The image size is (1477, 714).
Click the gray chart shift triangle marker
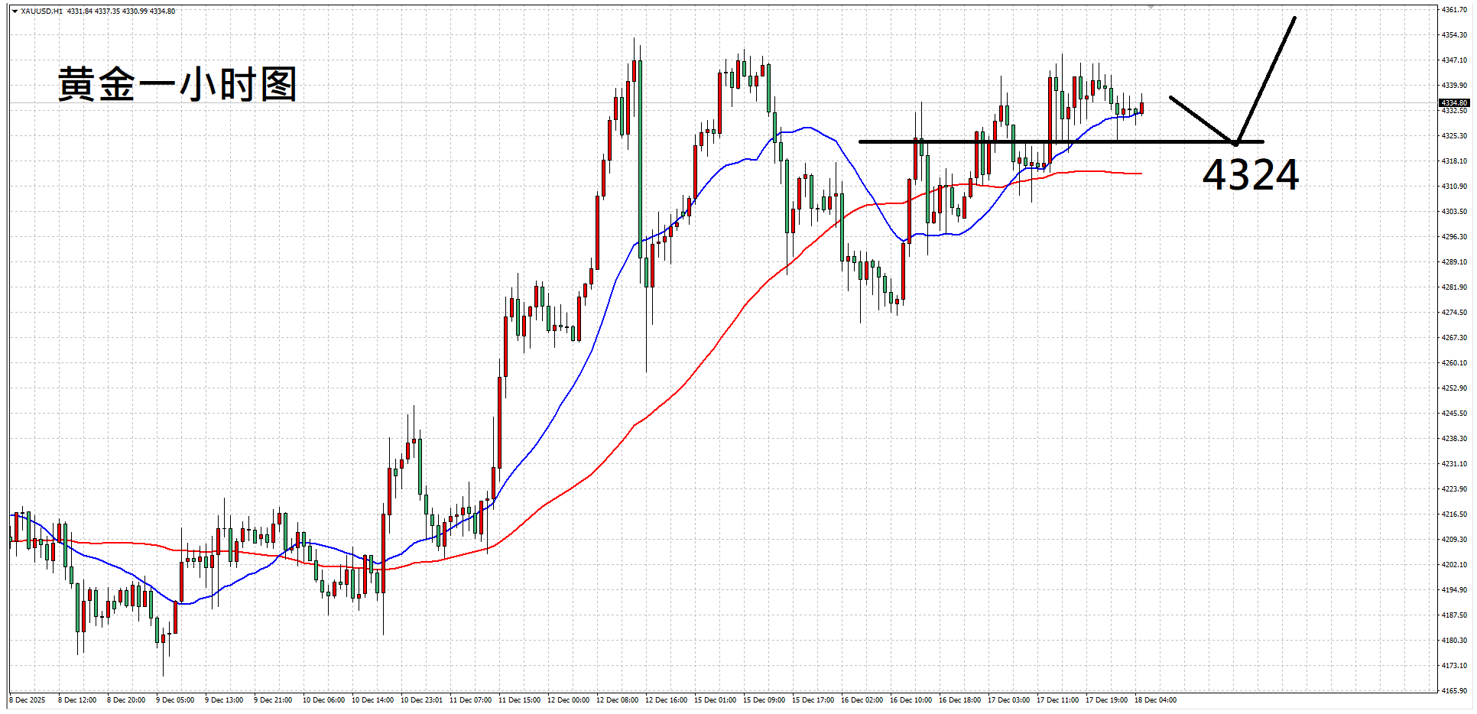click(x=1151, y=7)
